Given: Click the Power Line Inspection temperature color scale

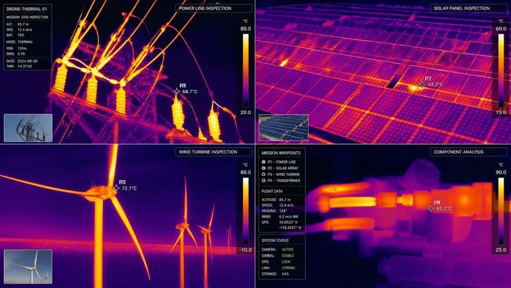Looking at the screenshot, I should pos(245,71).
